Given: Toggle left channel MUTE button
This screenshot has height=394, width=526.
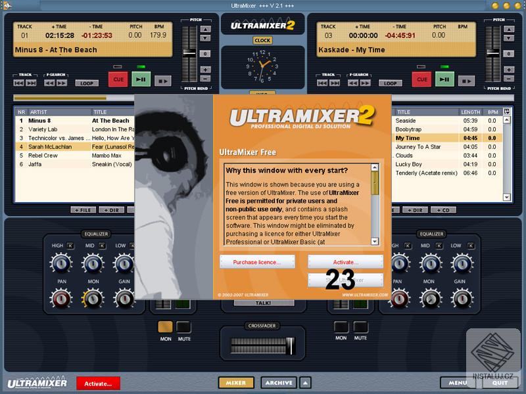Looking at the screenshot, I should coord(184,327).
